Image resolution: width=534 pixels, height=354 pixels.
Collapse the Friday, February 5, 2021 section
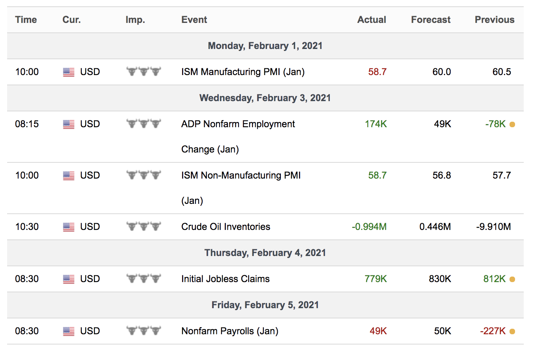265,305
